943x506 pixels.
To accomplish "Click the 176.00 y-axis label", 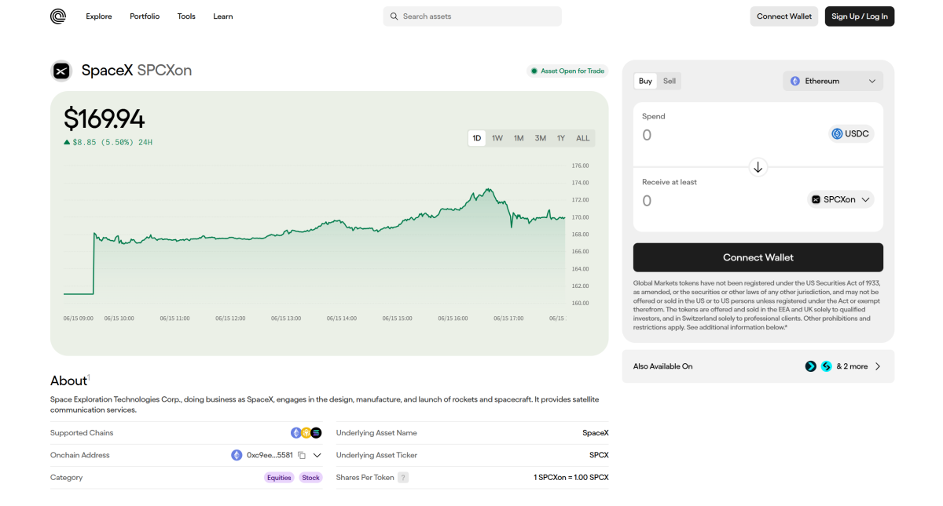I will pyautogui.click(x=580, y=166).
